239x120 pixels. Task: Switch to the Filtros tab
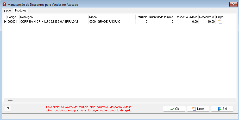click(8, 11)
